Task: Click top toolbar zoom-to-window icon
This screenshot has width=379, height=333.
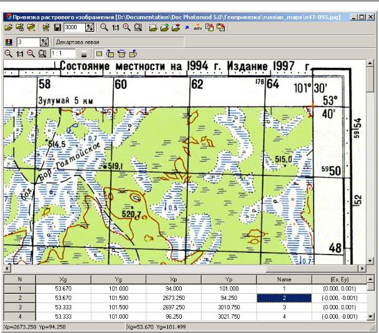Action: pos(138,27)
